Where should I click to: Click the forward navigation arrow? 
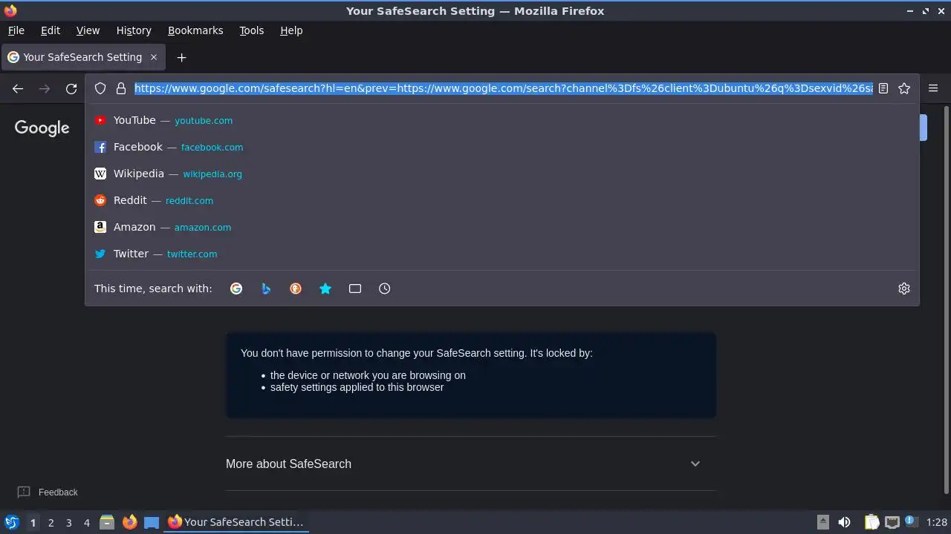click(45, 88)
